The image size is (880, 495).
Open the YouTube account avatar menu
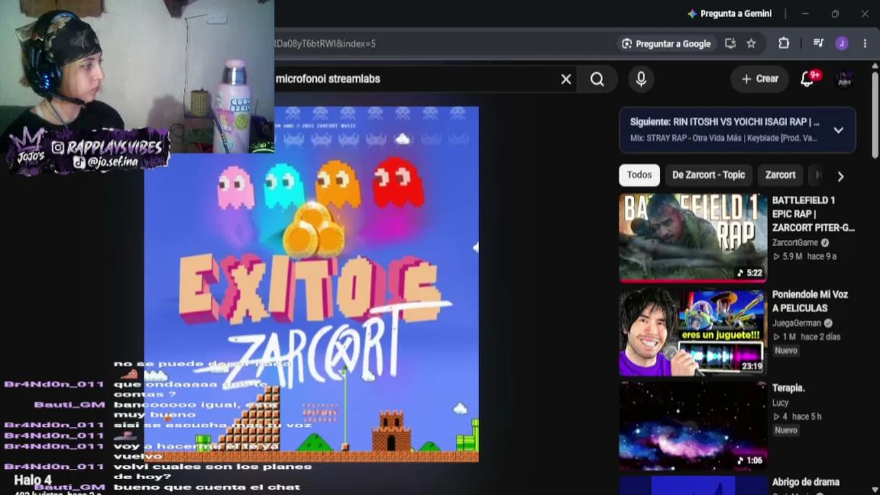[x=844, y=79]
